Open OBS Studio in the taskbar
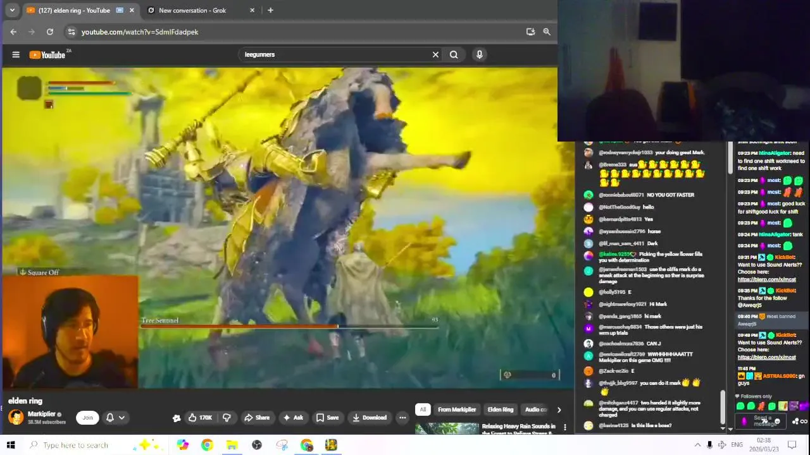This screenshot has width=810, height=455. click(x=256, y=445)
